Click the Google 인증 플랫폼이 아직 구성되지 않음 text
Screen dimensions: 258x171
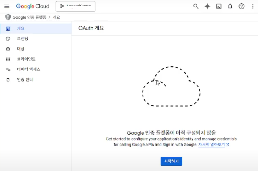[x=171, y=133]
